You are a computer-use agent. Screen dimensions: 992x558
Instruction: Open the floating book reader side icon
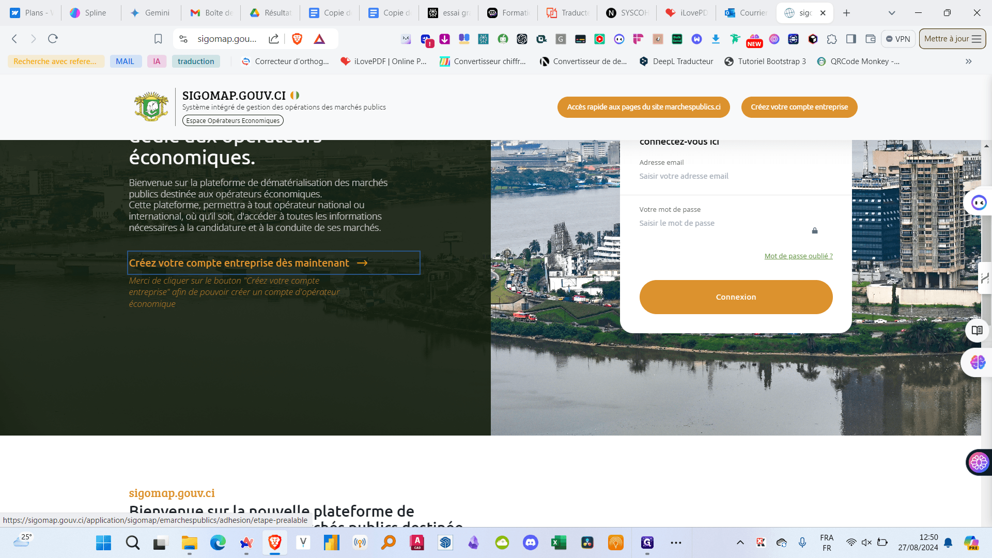pos(977,331)
